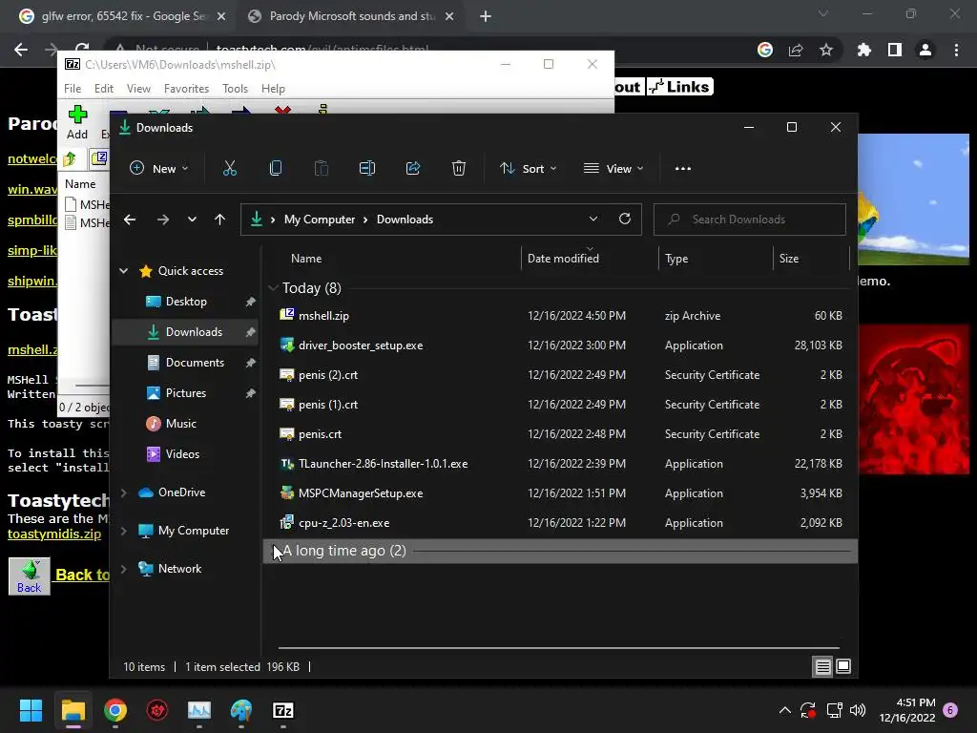Viewport: 977px width, 733px height.
Task: Open the Paint icon on taskbar
Action: [x=241, y=710]
